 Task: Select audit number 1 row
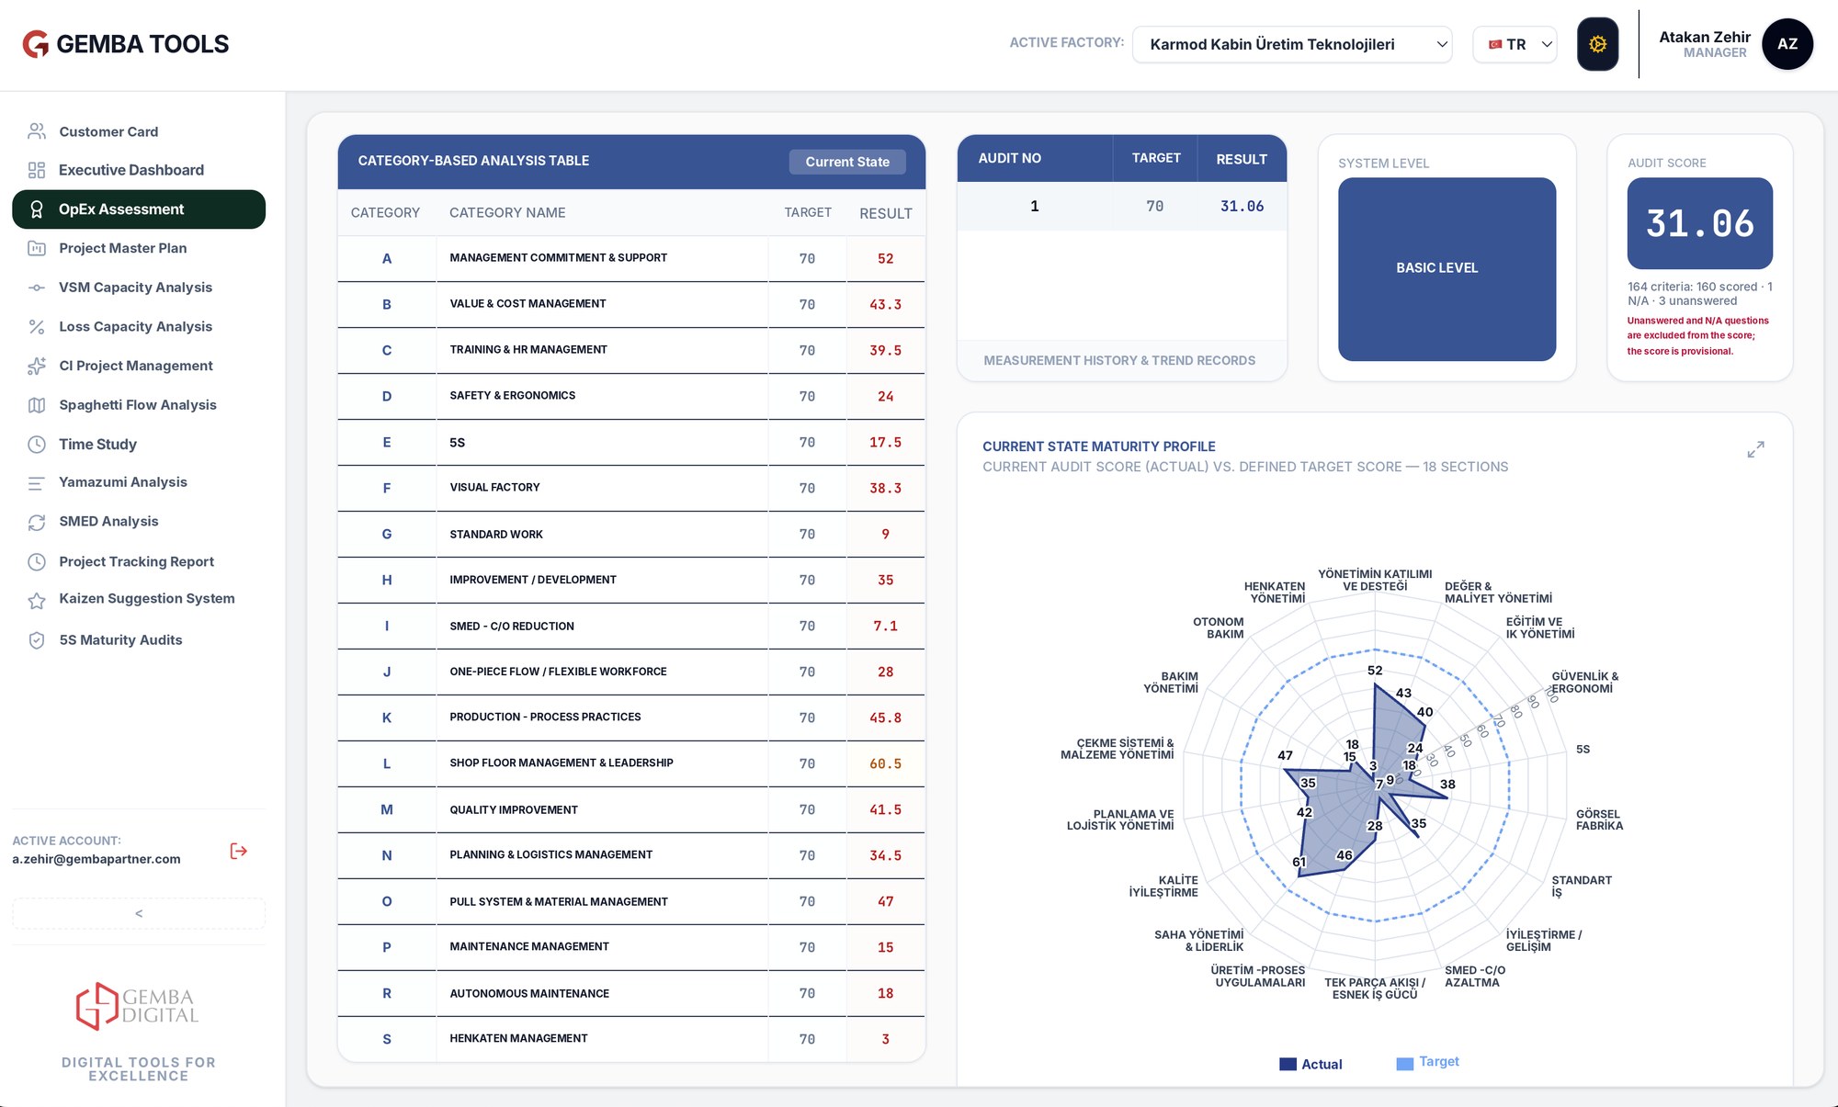(1121, 207)
